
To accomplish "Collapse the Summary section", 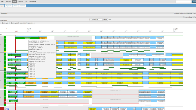I will (4, 13).
